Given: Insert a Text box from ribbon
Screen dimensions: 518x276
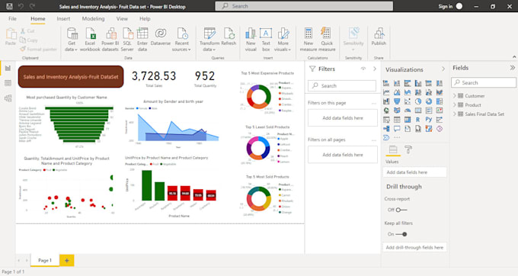Looking at the screenshot, I should pyautogui.click(x=266, y=40).
